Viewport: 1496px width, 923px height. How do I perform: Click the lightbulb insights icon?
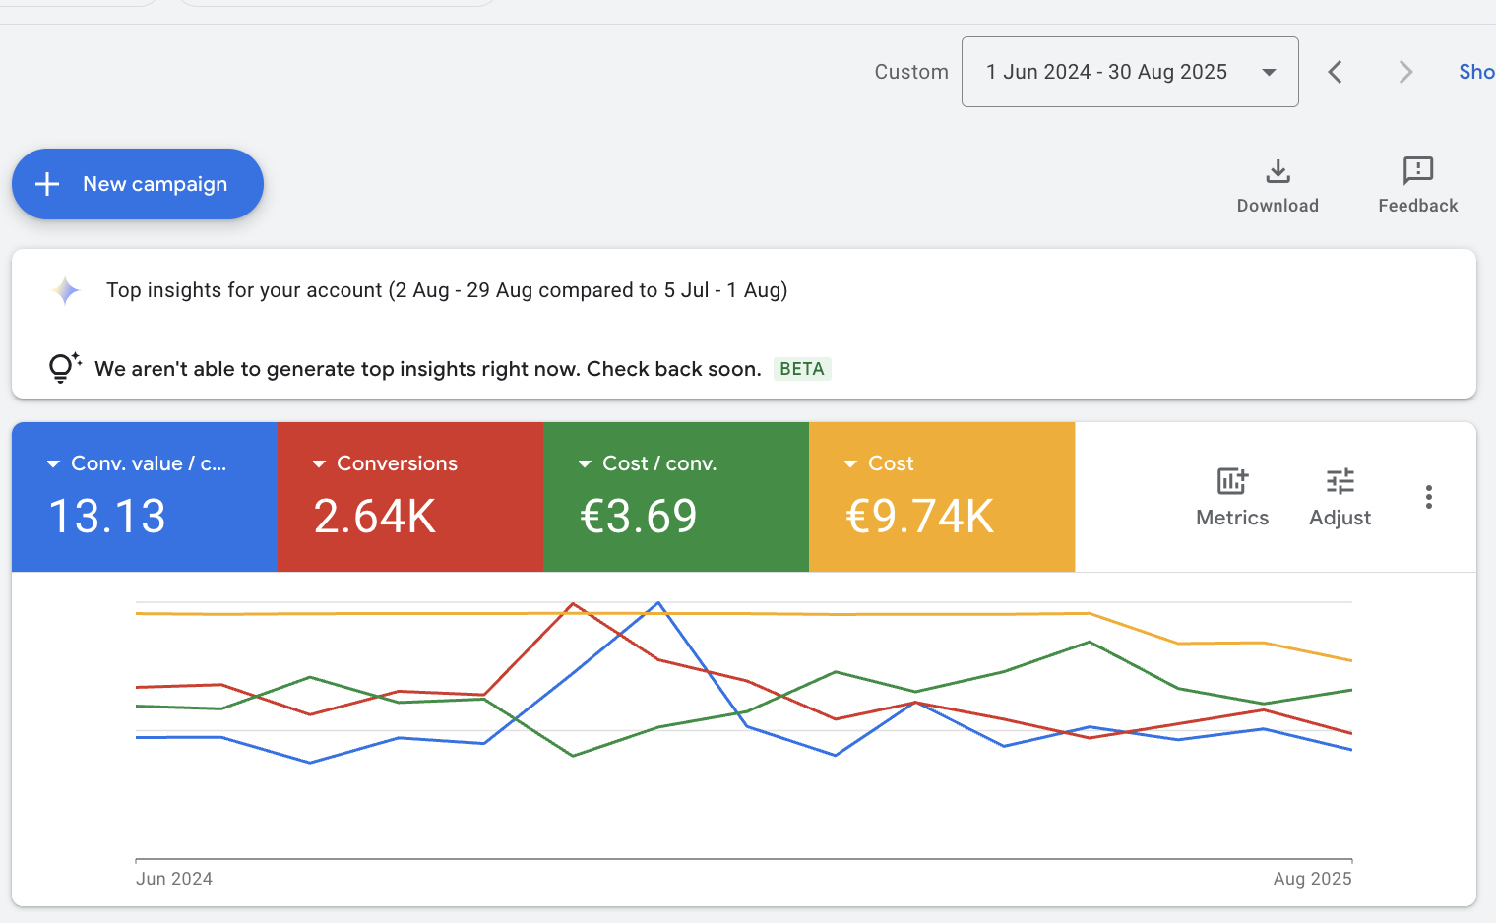pyautogui.click(x=64, y=368)
